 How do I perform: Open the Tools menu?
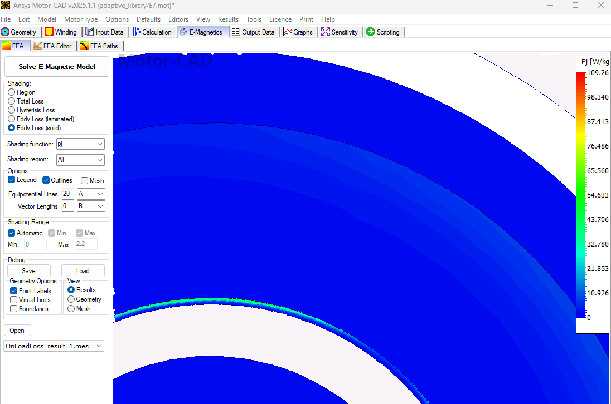point(254,19)
